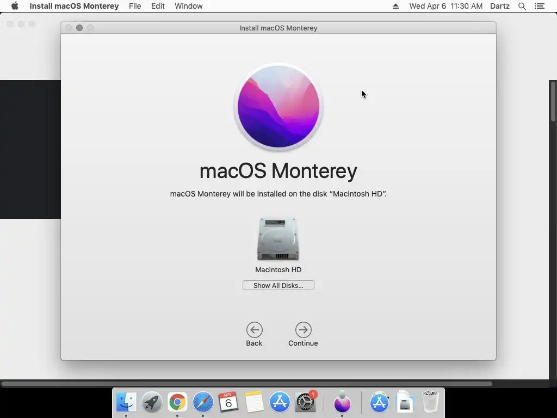Click the Macintosh HD label text
The width and height of the screenshot is (557, 418).
pyautogui.click(x=278, y=270)
